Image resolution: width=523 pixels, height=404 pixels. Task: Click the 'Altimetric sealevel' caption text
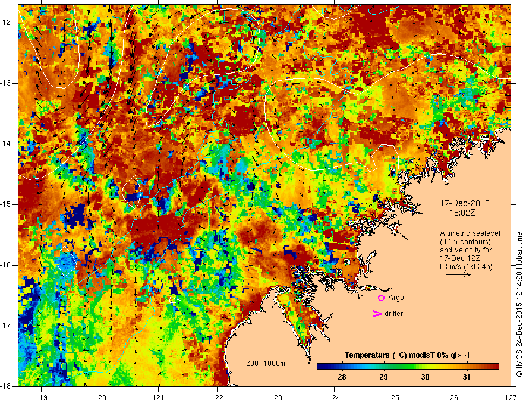[470, 233]
